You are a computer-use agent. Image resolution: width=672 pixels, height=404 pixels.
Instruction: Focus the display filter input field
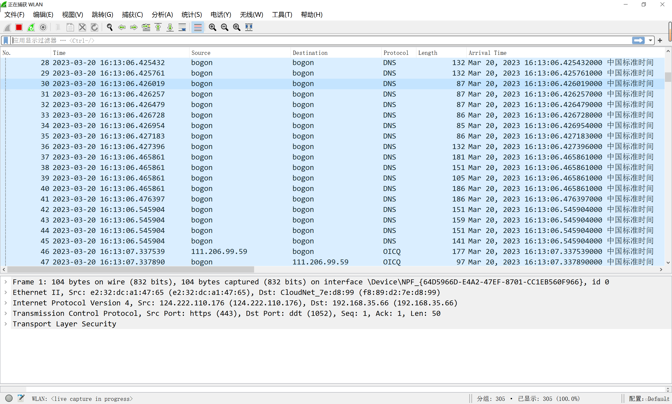(x=321, y=41)
